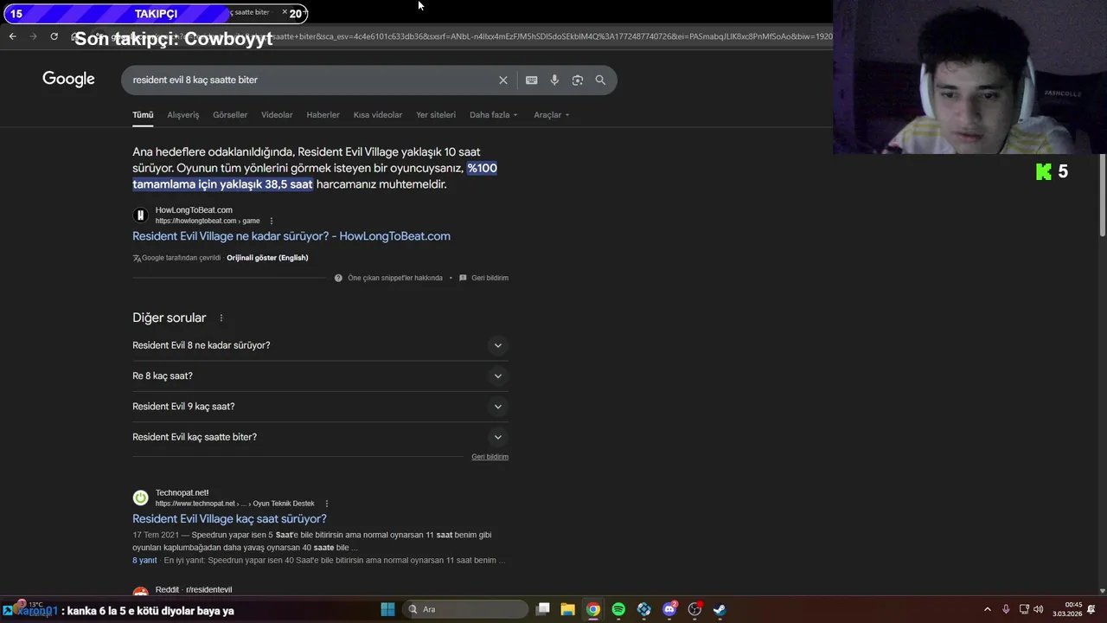Switch to Chrome in the taskbar
This screenshot has width=1107, height=623.
click(592, 609)
